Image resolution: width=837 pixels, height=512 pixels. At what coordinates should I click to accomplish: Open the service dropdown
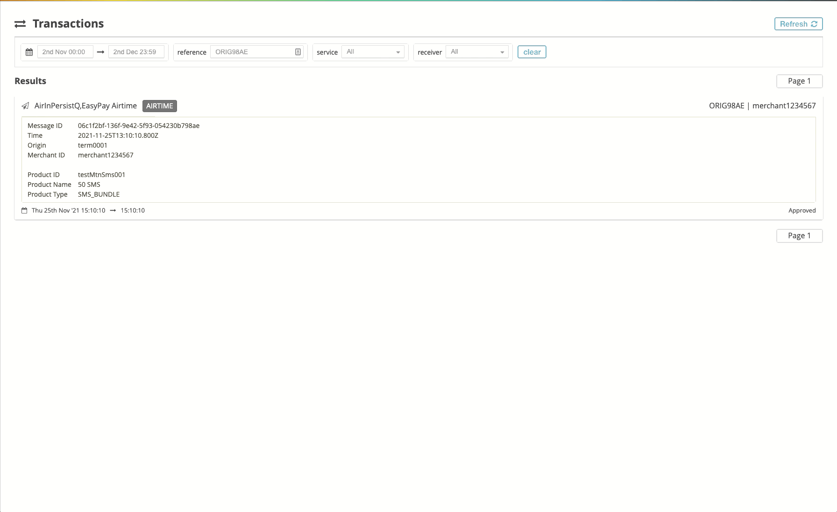click(x=373, y=52)
